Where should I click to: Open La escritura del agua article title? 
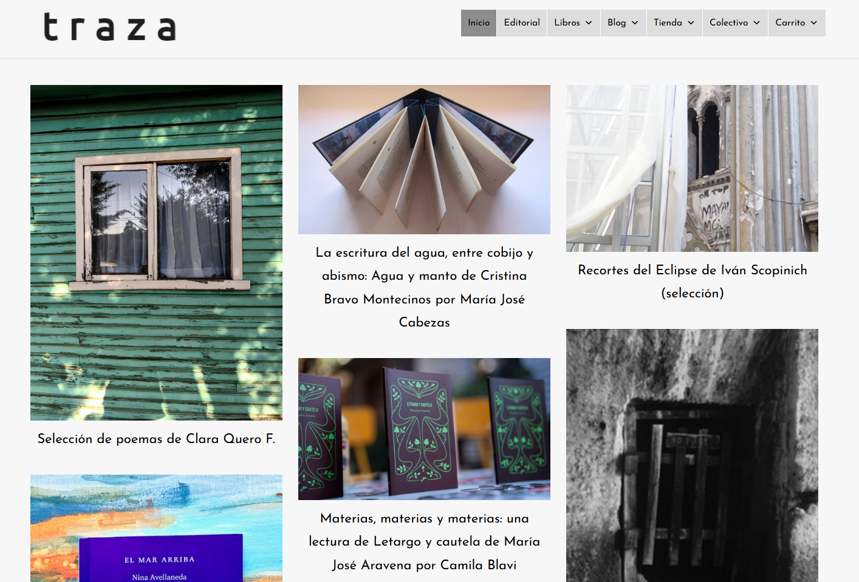pyautogui.click(x=424, y=287)
